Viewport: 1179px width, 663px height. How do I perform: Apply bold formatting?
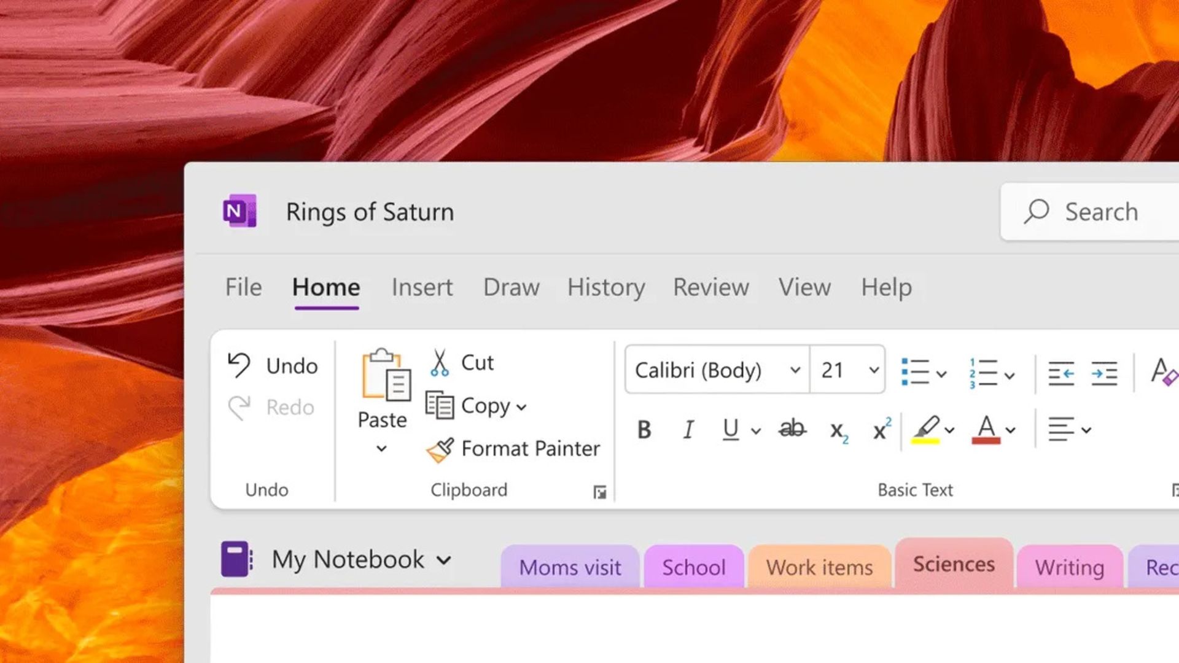[644, 430]
